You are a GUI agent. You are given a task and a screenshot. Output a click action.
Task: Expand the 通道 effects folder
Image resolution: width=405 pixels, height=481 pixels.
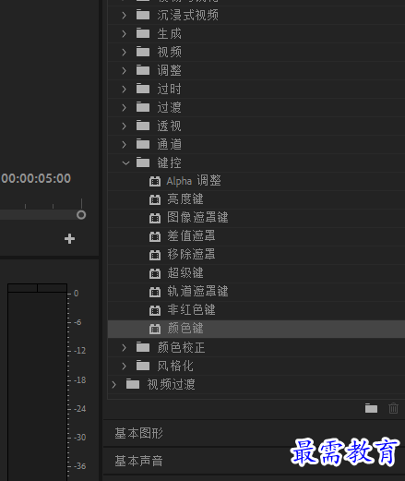click(x=124, y=144)
